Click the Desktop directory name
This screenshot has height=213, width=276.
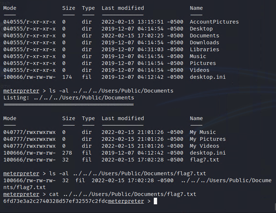(200, 29)
